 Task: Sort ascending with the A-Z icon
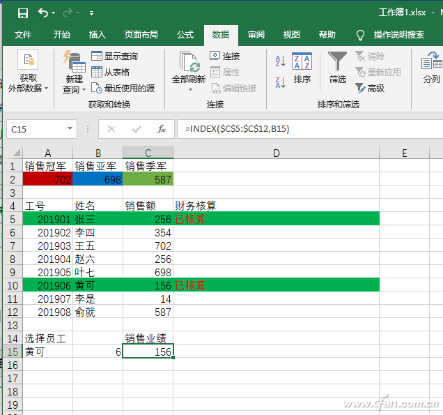tap(280, 61)
